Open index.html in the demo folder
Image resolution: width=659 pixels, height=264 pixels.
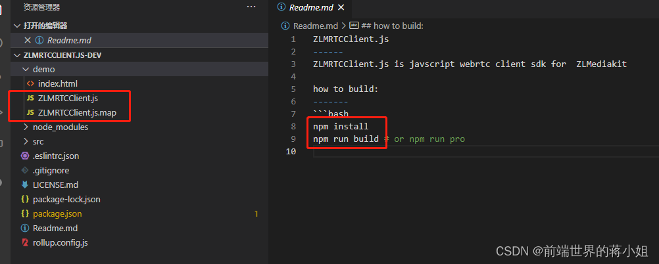pyautogui.click(x=58, y=83)
